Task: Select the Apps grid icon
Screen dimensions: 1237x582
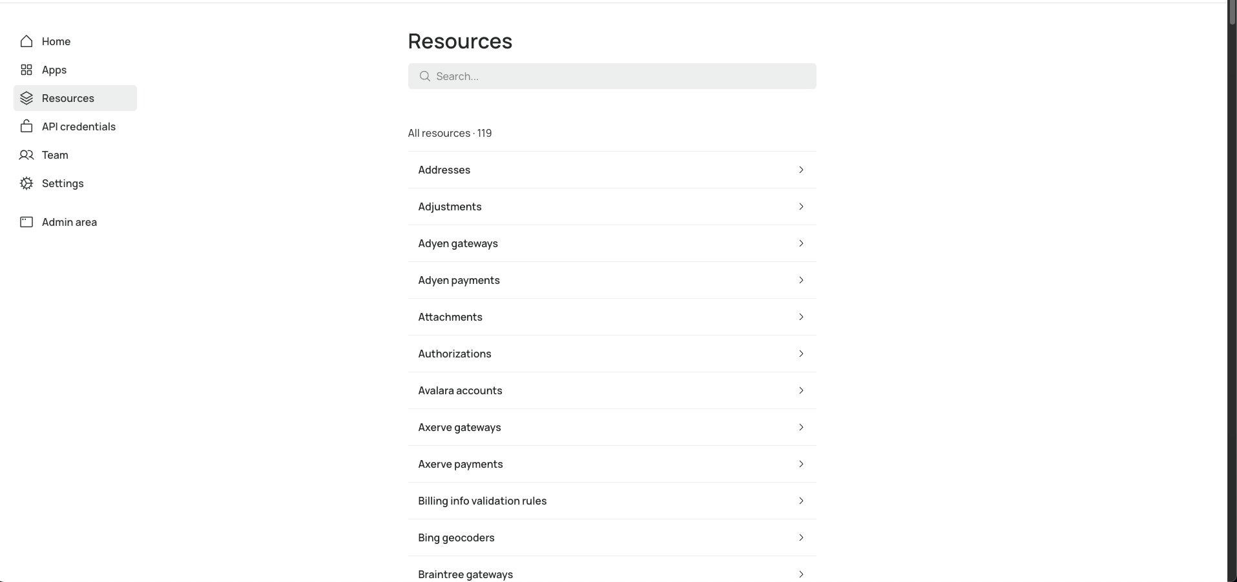Action: (x=26, y=70)
